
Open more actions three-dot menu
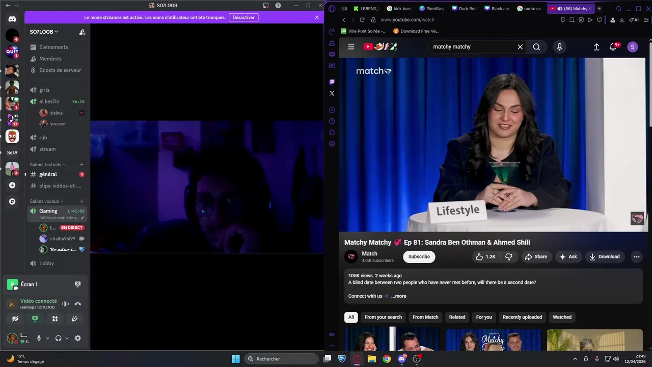[x=637, y=256]
